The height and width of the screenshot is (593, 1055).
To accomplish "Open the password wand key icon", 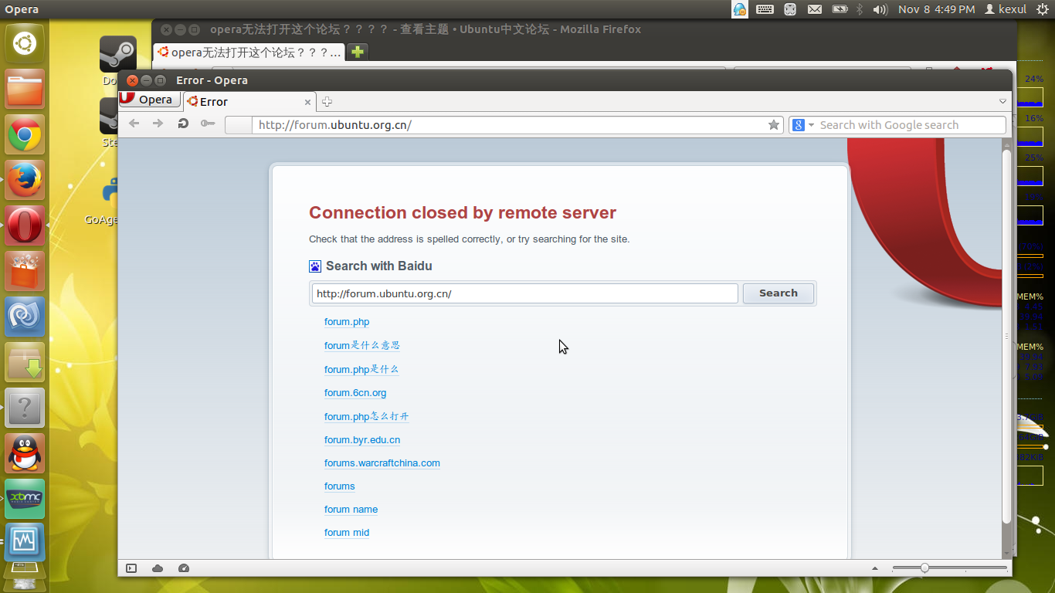I will click(x=207, y=124).
